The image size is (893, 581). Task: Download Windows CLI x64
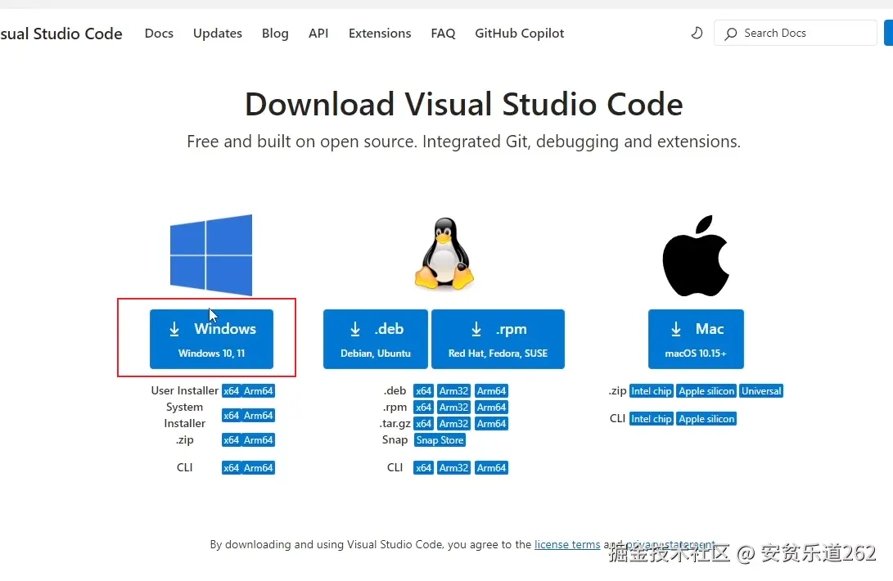point(231,467)
